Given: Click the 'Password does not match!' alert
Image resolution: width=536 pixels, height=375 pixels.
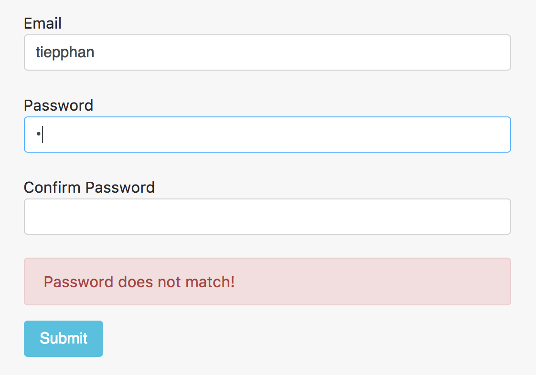Looking at the screenshot, I should [267, 281].
